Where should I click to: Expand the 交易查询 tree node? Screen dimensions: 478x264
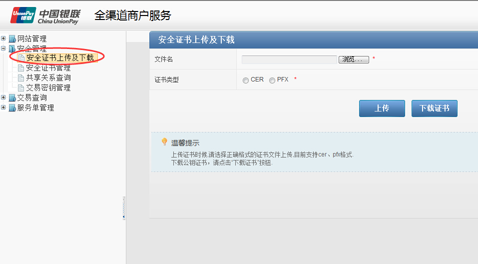point(3,97)
